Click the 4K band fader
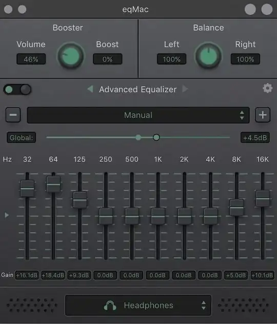The width and height of the screenshot is (277, 324). (210, 216)
